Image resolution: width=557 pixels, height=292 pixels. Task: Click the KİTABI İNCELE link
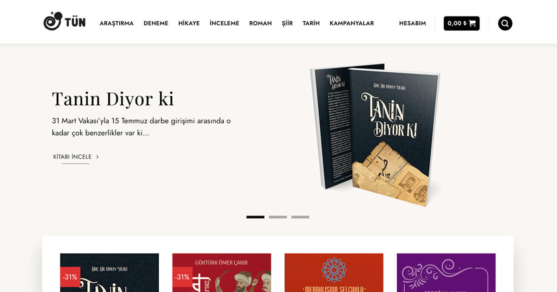(x=72, y=157)
